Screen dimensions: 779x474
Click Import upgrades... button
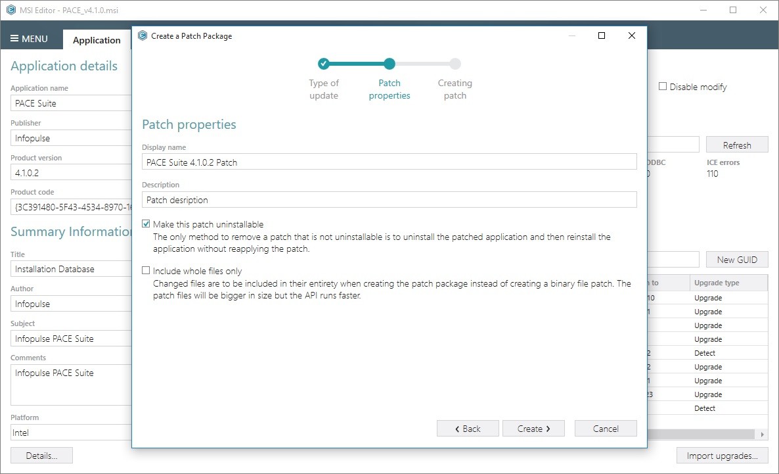click(722, 456)
